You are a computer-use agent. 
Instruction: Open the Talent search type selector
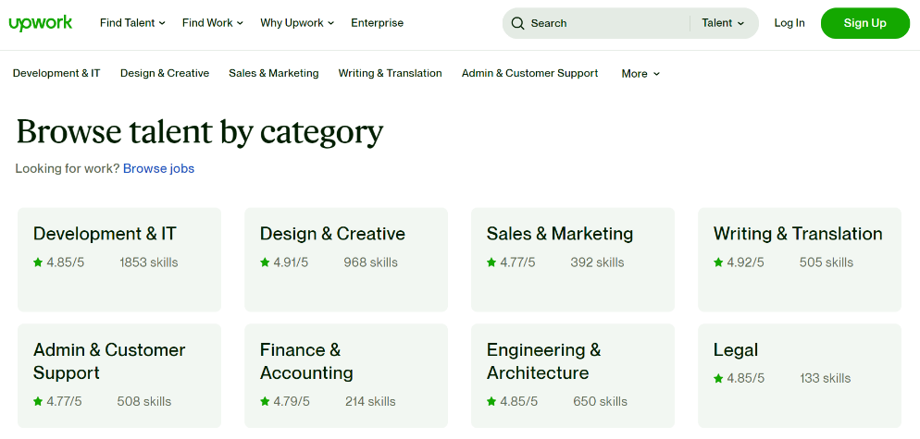click(723, 23)
